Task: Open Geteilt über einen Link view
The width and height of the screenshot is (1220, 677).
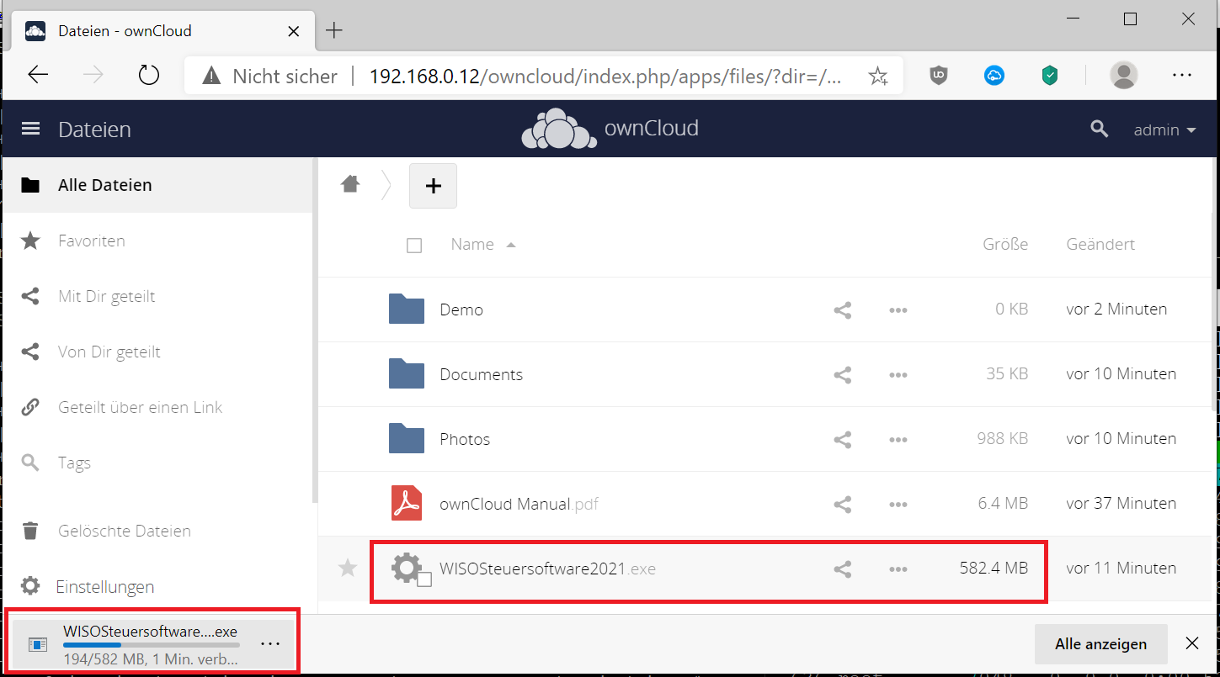Action: (x=157, y=407)
